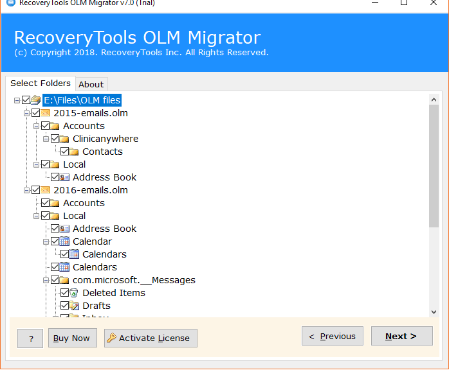The image size is (449, 377).
Task: Switch to the About tab
Action: (x=91, y=84)
